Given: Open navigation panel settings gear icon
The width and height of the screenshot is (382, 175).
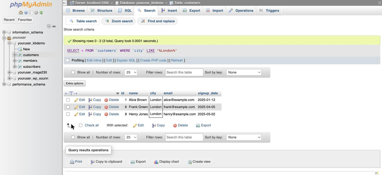Looking at the screenshot, I should point(36,13).
